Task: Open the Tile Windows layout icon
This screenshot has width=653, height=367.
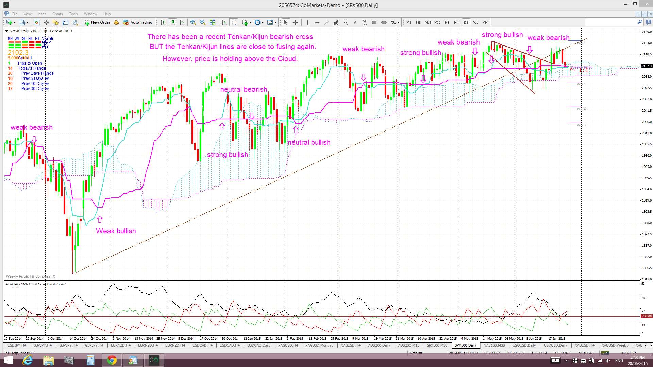Action: 212,22
